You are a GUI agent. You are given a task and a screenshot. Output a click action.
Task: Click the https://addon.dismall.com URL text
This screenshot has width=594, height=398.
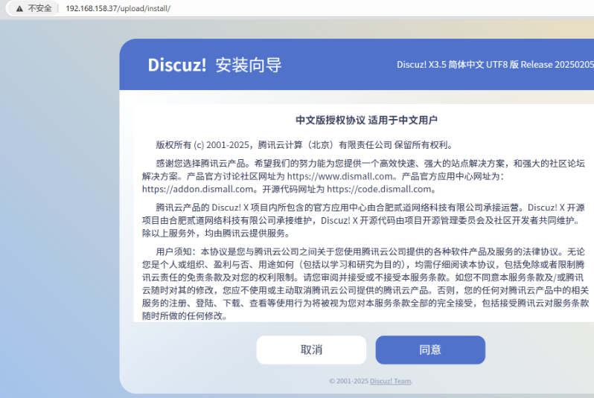(x=198, y=189)
